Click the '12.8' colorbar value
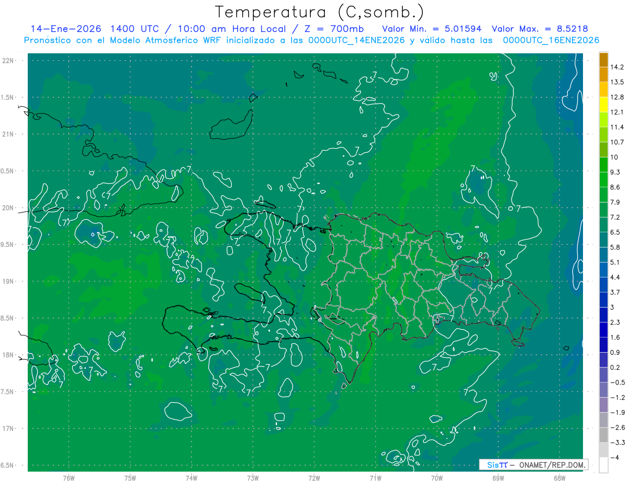Image resolution: width=628 pixels, height=485 pixels. [x=618, y=97]
